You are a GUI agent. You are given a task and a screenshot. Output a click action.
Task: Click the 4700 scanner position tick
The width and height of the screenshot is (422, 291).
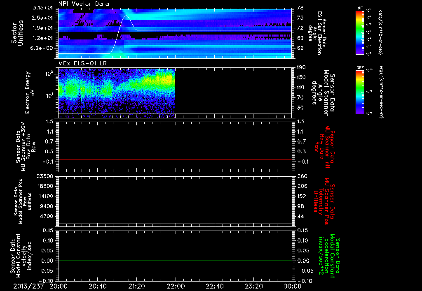click(47, 216)
